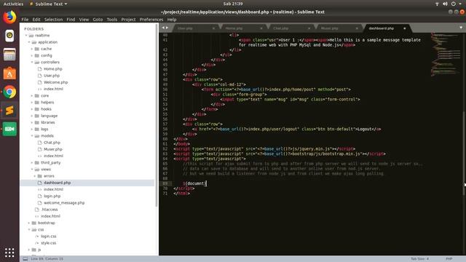
Task: Go to the previous tab with the left arrow
Action: (x=163, y=28)
